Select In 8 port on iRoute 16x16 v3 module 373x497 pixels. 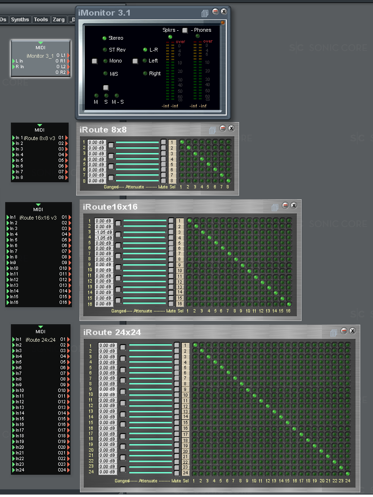[8, 257]
